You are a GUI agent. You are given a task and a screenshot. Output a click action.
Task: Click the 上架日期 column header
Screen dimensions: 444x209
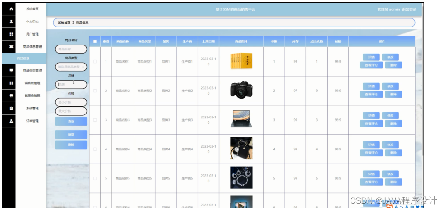coord(208,41)
